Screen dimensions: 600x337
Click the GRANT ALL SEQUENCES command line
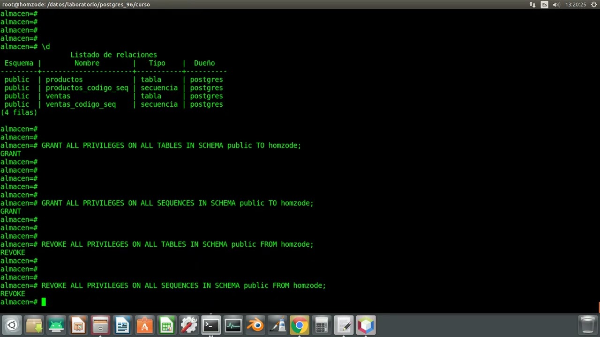click(x=157, y=203)
